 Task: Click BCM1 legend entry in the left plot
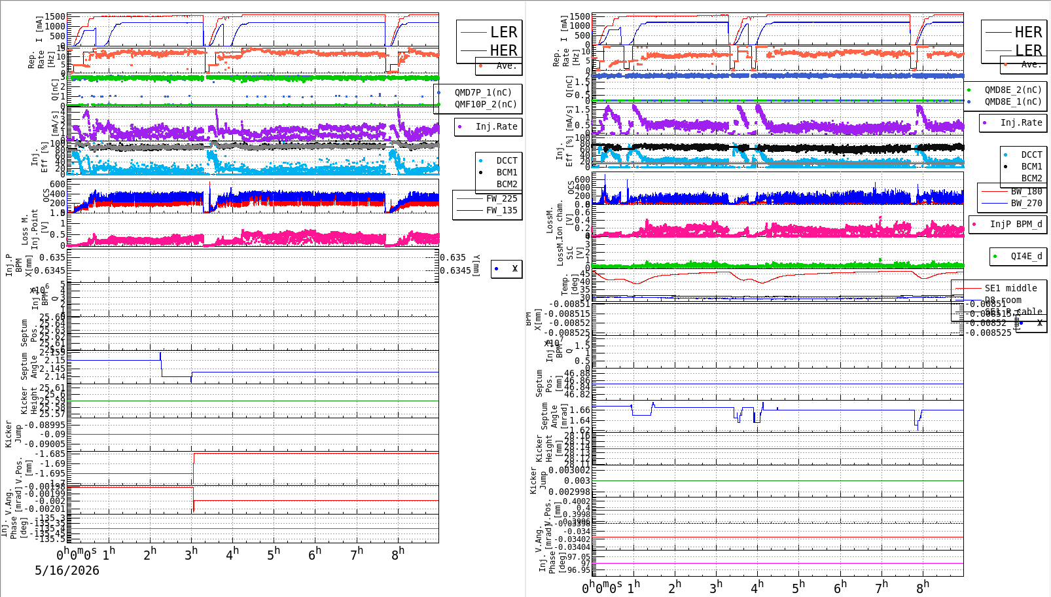coord(507,172)
